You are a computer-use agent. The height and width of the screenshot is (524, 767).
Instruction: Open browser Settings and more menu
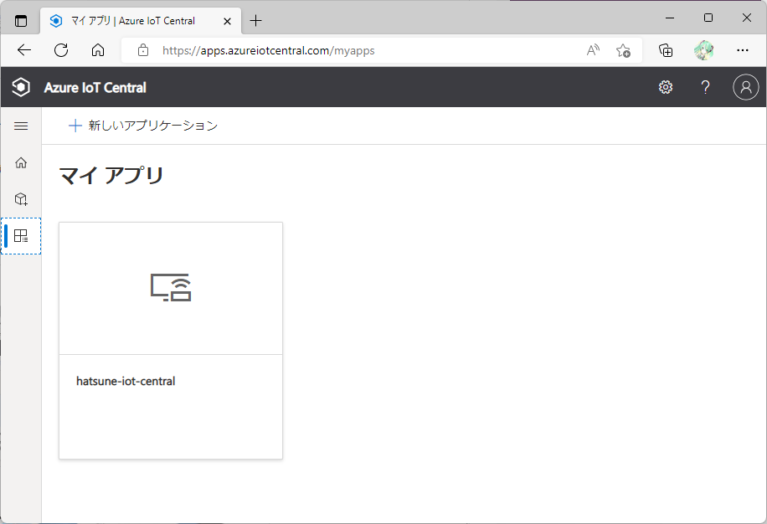click(743, 50)
